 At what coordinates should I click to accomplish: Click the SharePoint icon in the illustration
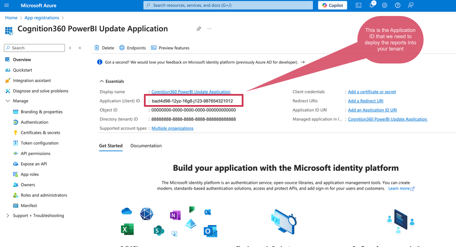(x=159, y=231)
